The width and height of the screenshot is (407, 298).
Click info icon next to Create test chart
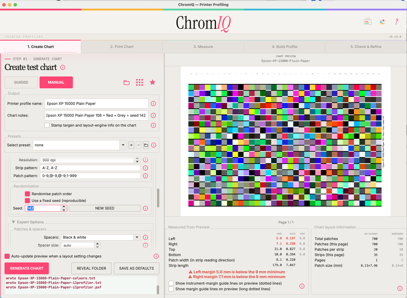63,67
